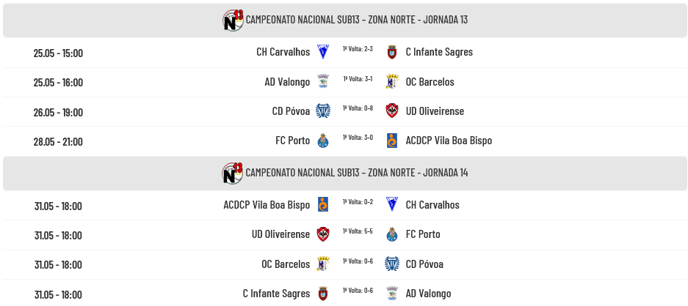Open UD Oliveirense team name in Jornada 14
This screenshot has width=688, height=306.
click(x=280, y=234)
